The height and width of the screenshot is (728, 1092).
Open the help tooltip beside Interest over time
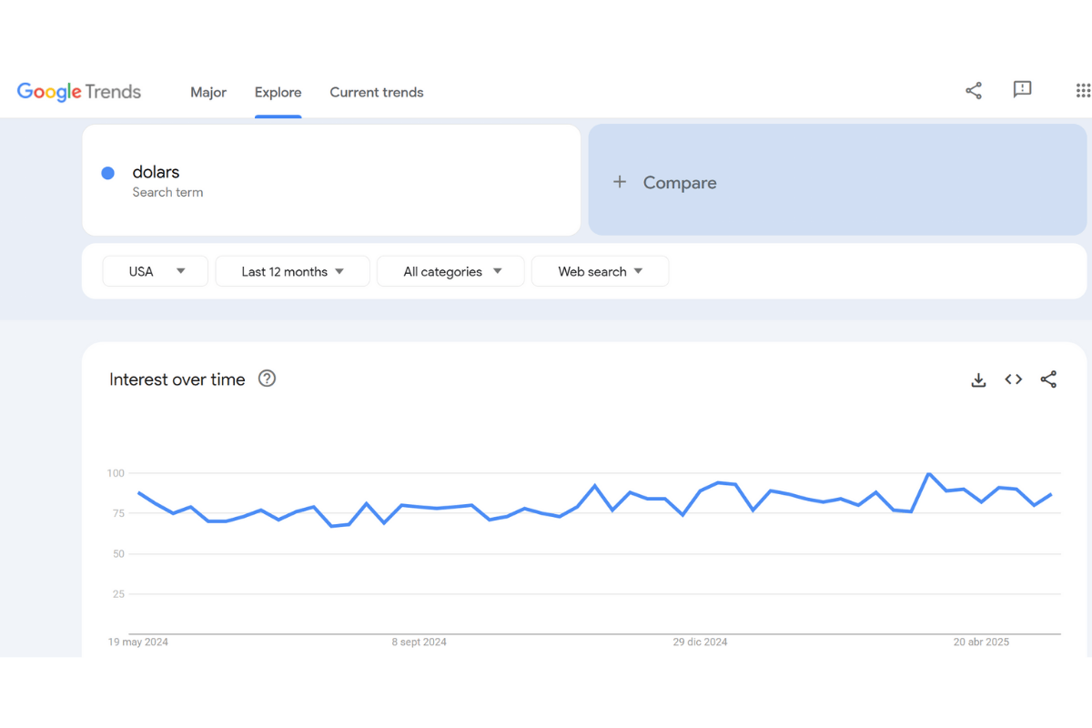pyautogui.click(x=267, y=379)
